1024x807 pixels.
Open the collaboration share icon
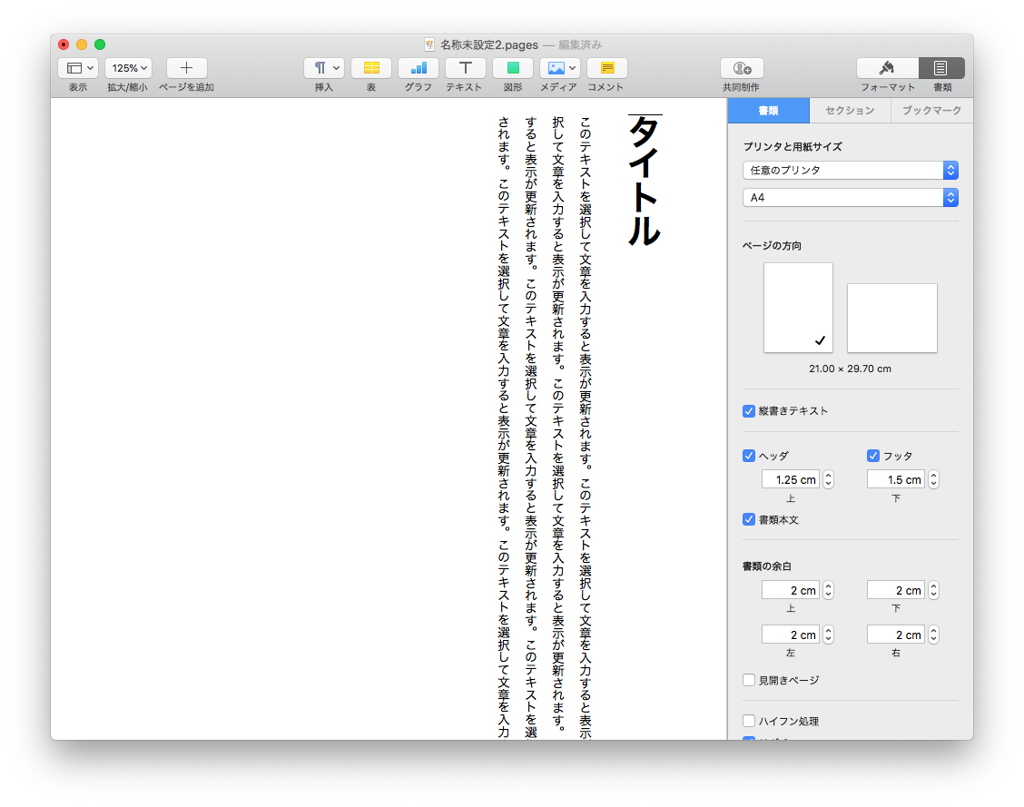click(741, 68)
